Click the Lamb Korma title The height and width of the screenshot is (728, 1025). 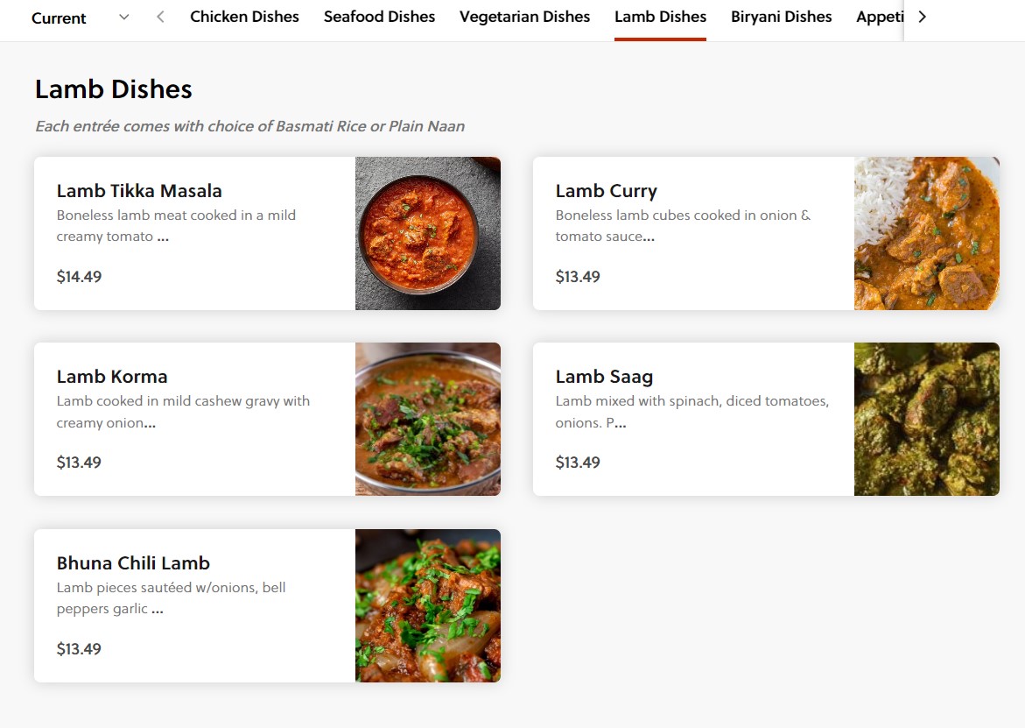(112, 377)
